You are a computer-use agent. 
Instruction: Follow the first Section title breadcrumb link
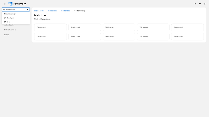click(53, 11)
